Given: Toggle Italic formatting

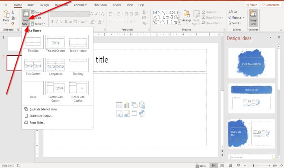Looking at the screenshot, I should coord(58,21).
